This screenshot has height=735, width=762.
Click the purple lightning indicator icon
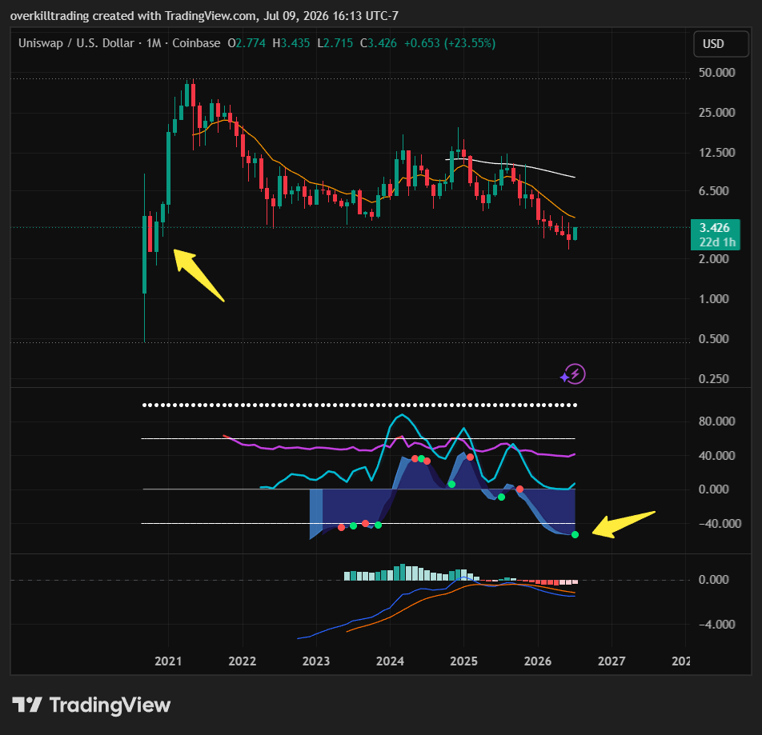tap(576, 374)
